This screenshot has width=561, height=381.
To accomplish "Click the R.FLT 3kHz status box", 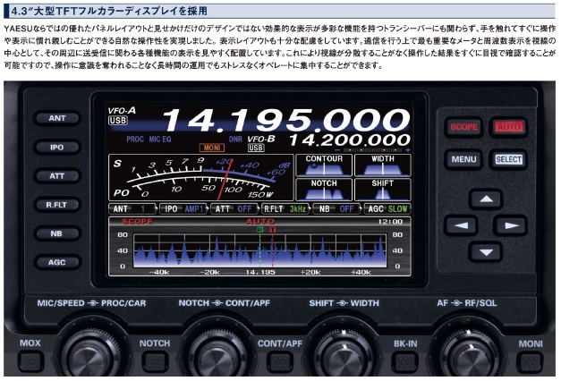I will point(285,209).
